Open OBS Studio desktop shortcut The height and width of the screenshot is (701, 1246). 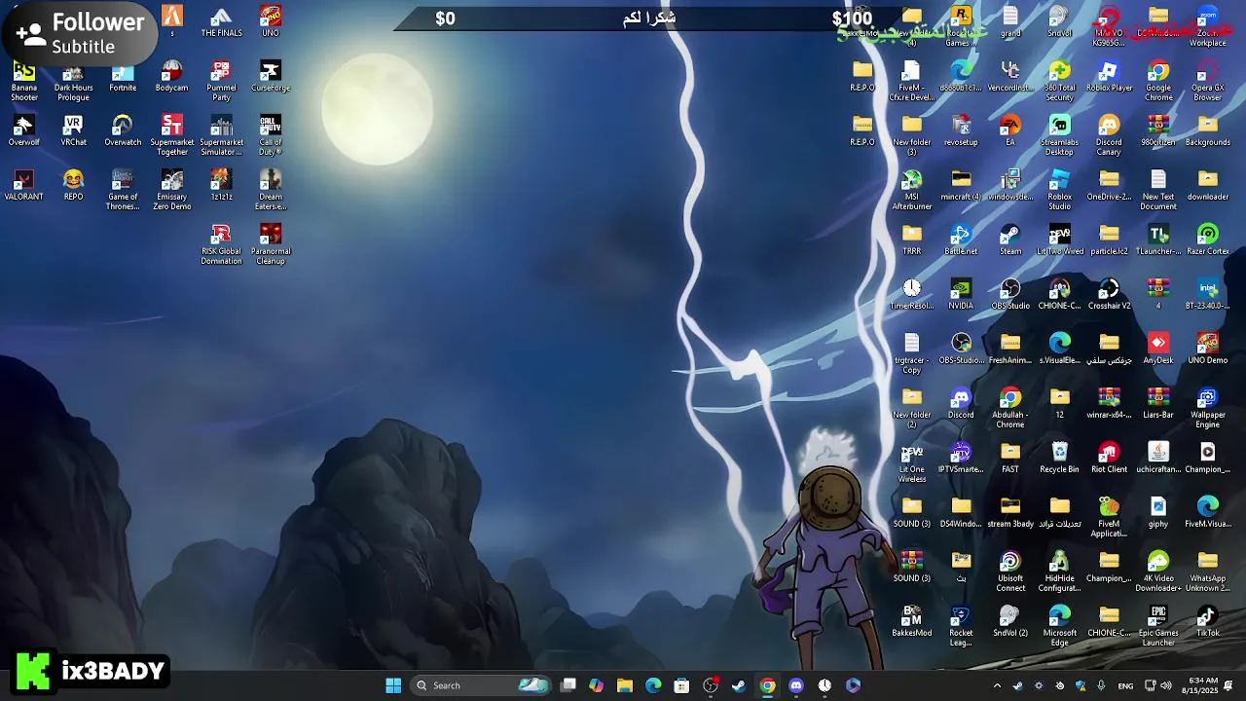tap(1010, 295)
